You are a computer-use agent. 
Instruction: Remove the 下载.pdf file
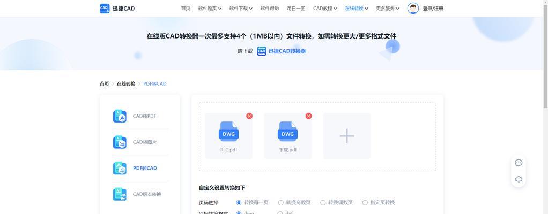tap(309, 116)
